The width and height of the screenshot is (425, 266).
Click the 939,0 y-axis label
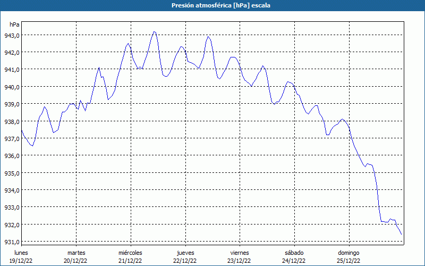tap(12, 104)
